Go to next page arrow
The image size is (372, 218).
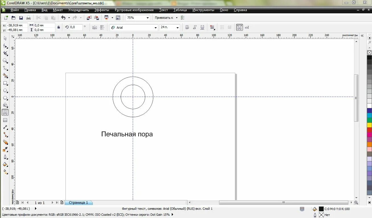(52, 203)
